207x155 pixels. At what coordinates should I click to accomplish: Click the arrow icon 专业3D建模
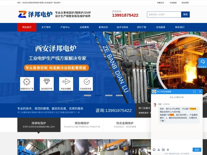[x=66, y=84]
